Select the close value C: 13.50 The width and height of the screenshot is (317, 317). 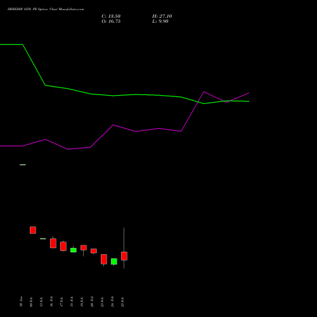tap(111, 16)
